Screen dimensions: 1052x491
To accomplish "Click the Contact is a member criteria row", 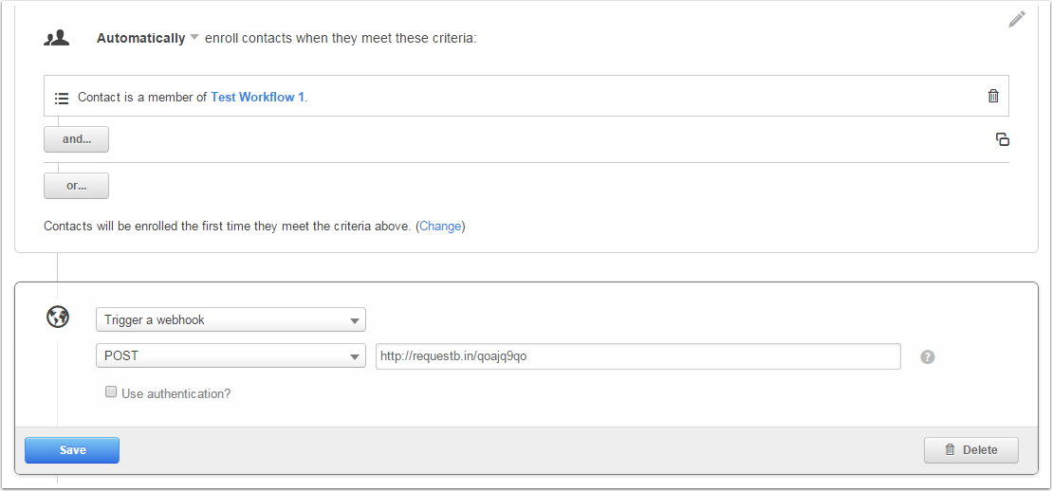I will pyautogui.click(x=569, y=97).
